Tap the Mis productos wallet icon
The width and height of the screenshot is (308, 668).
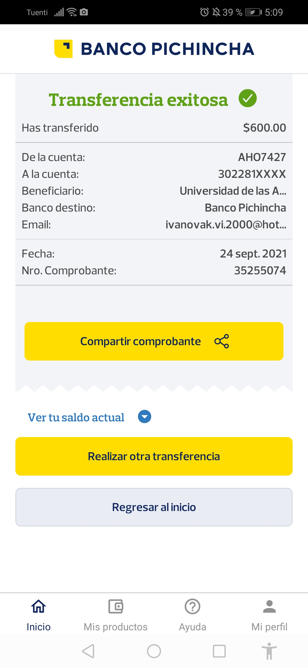[x=116, y=606]
